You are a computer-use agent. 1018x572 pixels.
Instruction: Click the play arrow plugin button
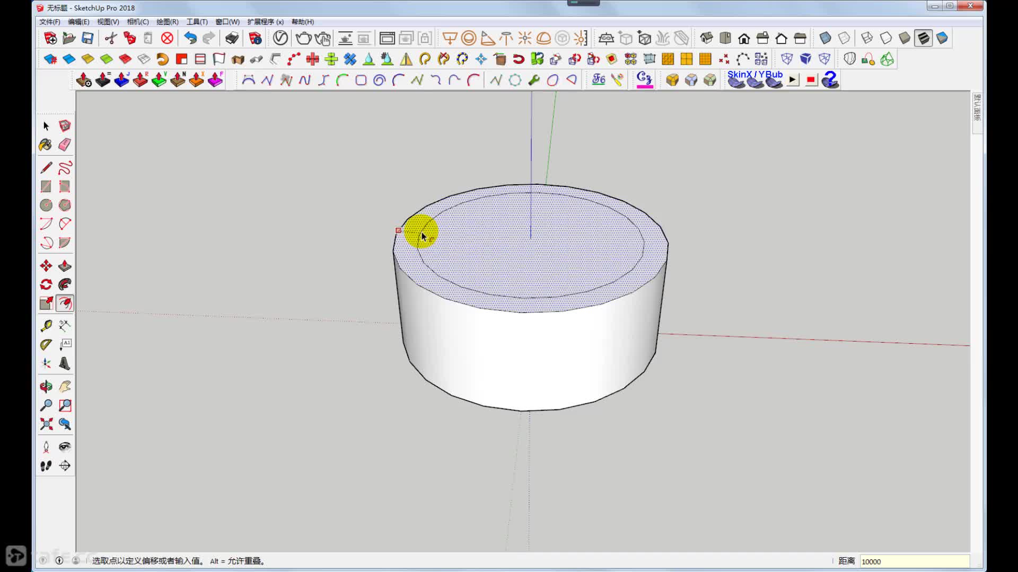coord(793,80)
